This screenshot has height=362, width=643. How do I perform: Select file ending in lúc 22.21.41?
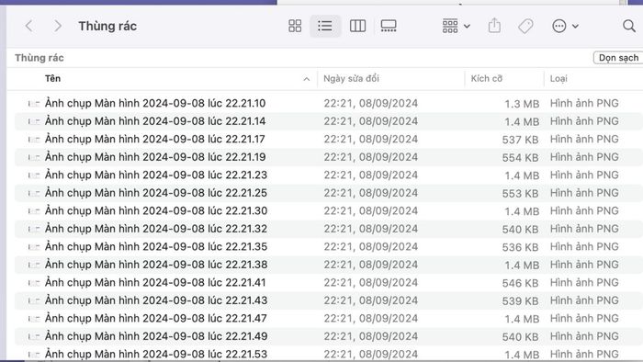point(155,282)
